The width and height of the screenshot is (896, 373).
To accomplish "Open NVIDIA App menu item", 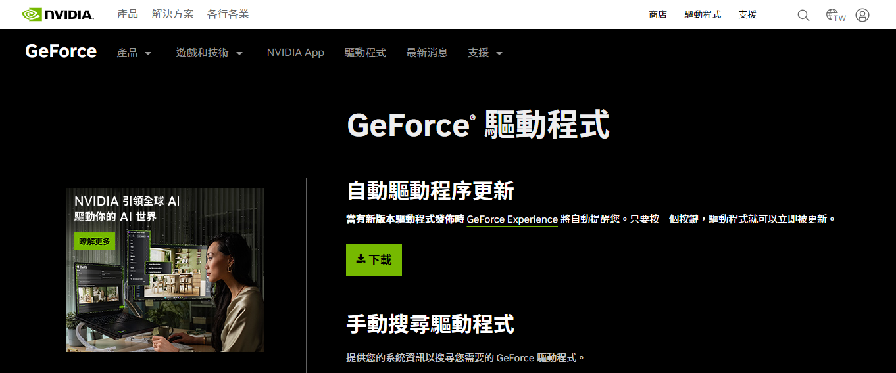I will click(295, 53).
